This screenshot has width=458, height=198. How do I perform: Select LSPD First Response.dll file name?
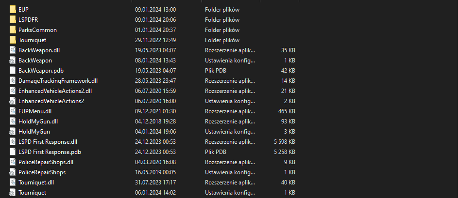click(x=48, y=142)
